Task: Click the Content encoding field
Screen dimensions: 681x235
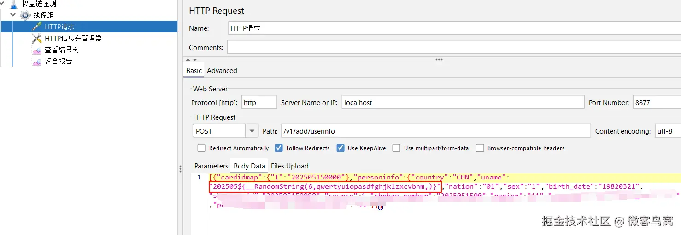Action: pyautogui.click(x=668, y=131)
